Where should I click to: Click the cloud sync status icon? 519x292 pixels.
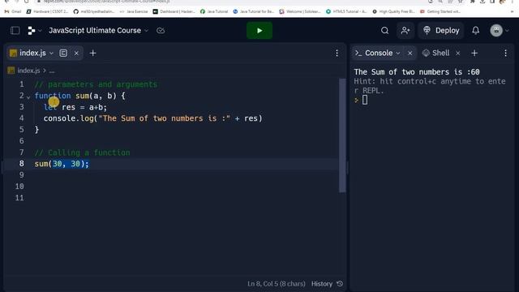(x=161, y=31)
